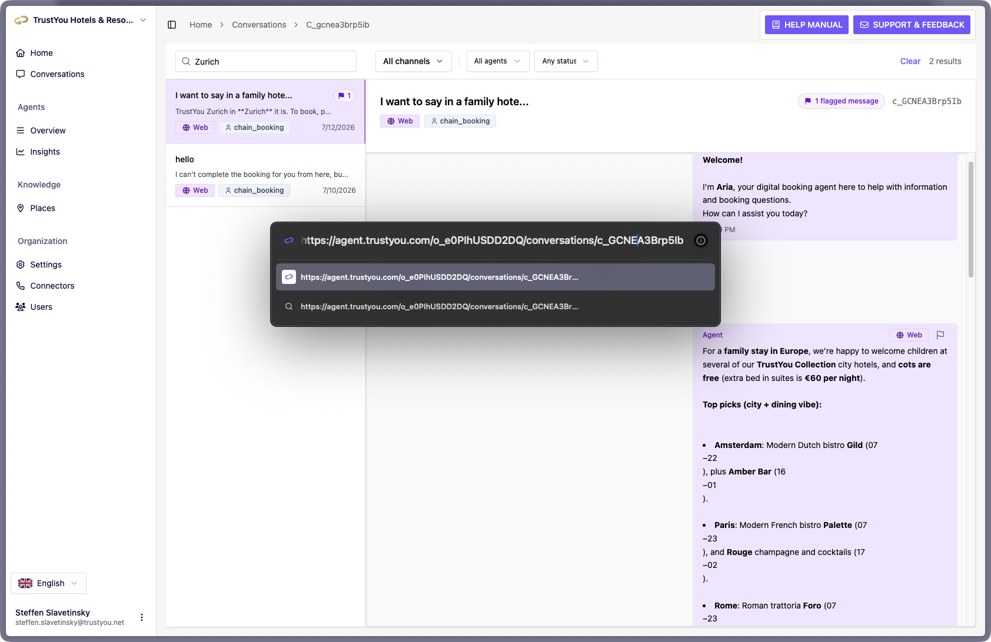
Task: Click Web tag on the 7/12/2026 conversation
Action: point(195,128)
